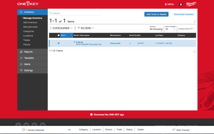Deselect the M18 ROCKET row checkbox
Image resolution: width=214 pixels, height=134 pixels.
point(59,43)
